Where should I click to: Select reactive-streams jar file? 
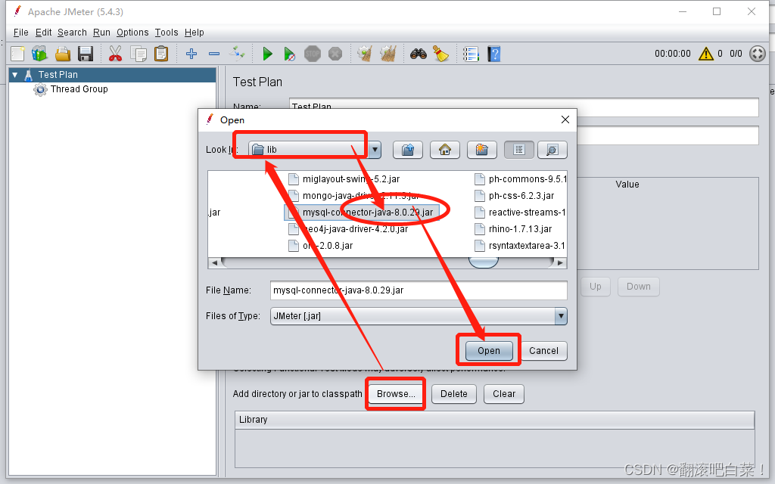[x=520, y=213]
